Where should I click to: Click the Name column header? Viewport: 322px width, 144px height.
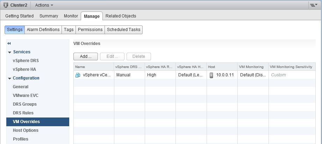pos(94,67)
